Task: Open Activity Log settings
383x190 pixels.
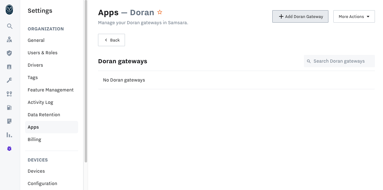Action: 51,102
